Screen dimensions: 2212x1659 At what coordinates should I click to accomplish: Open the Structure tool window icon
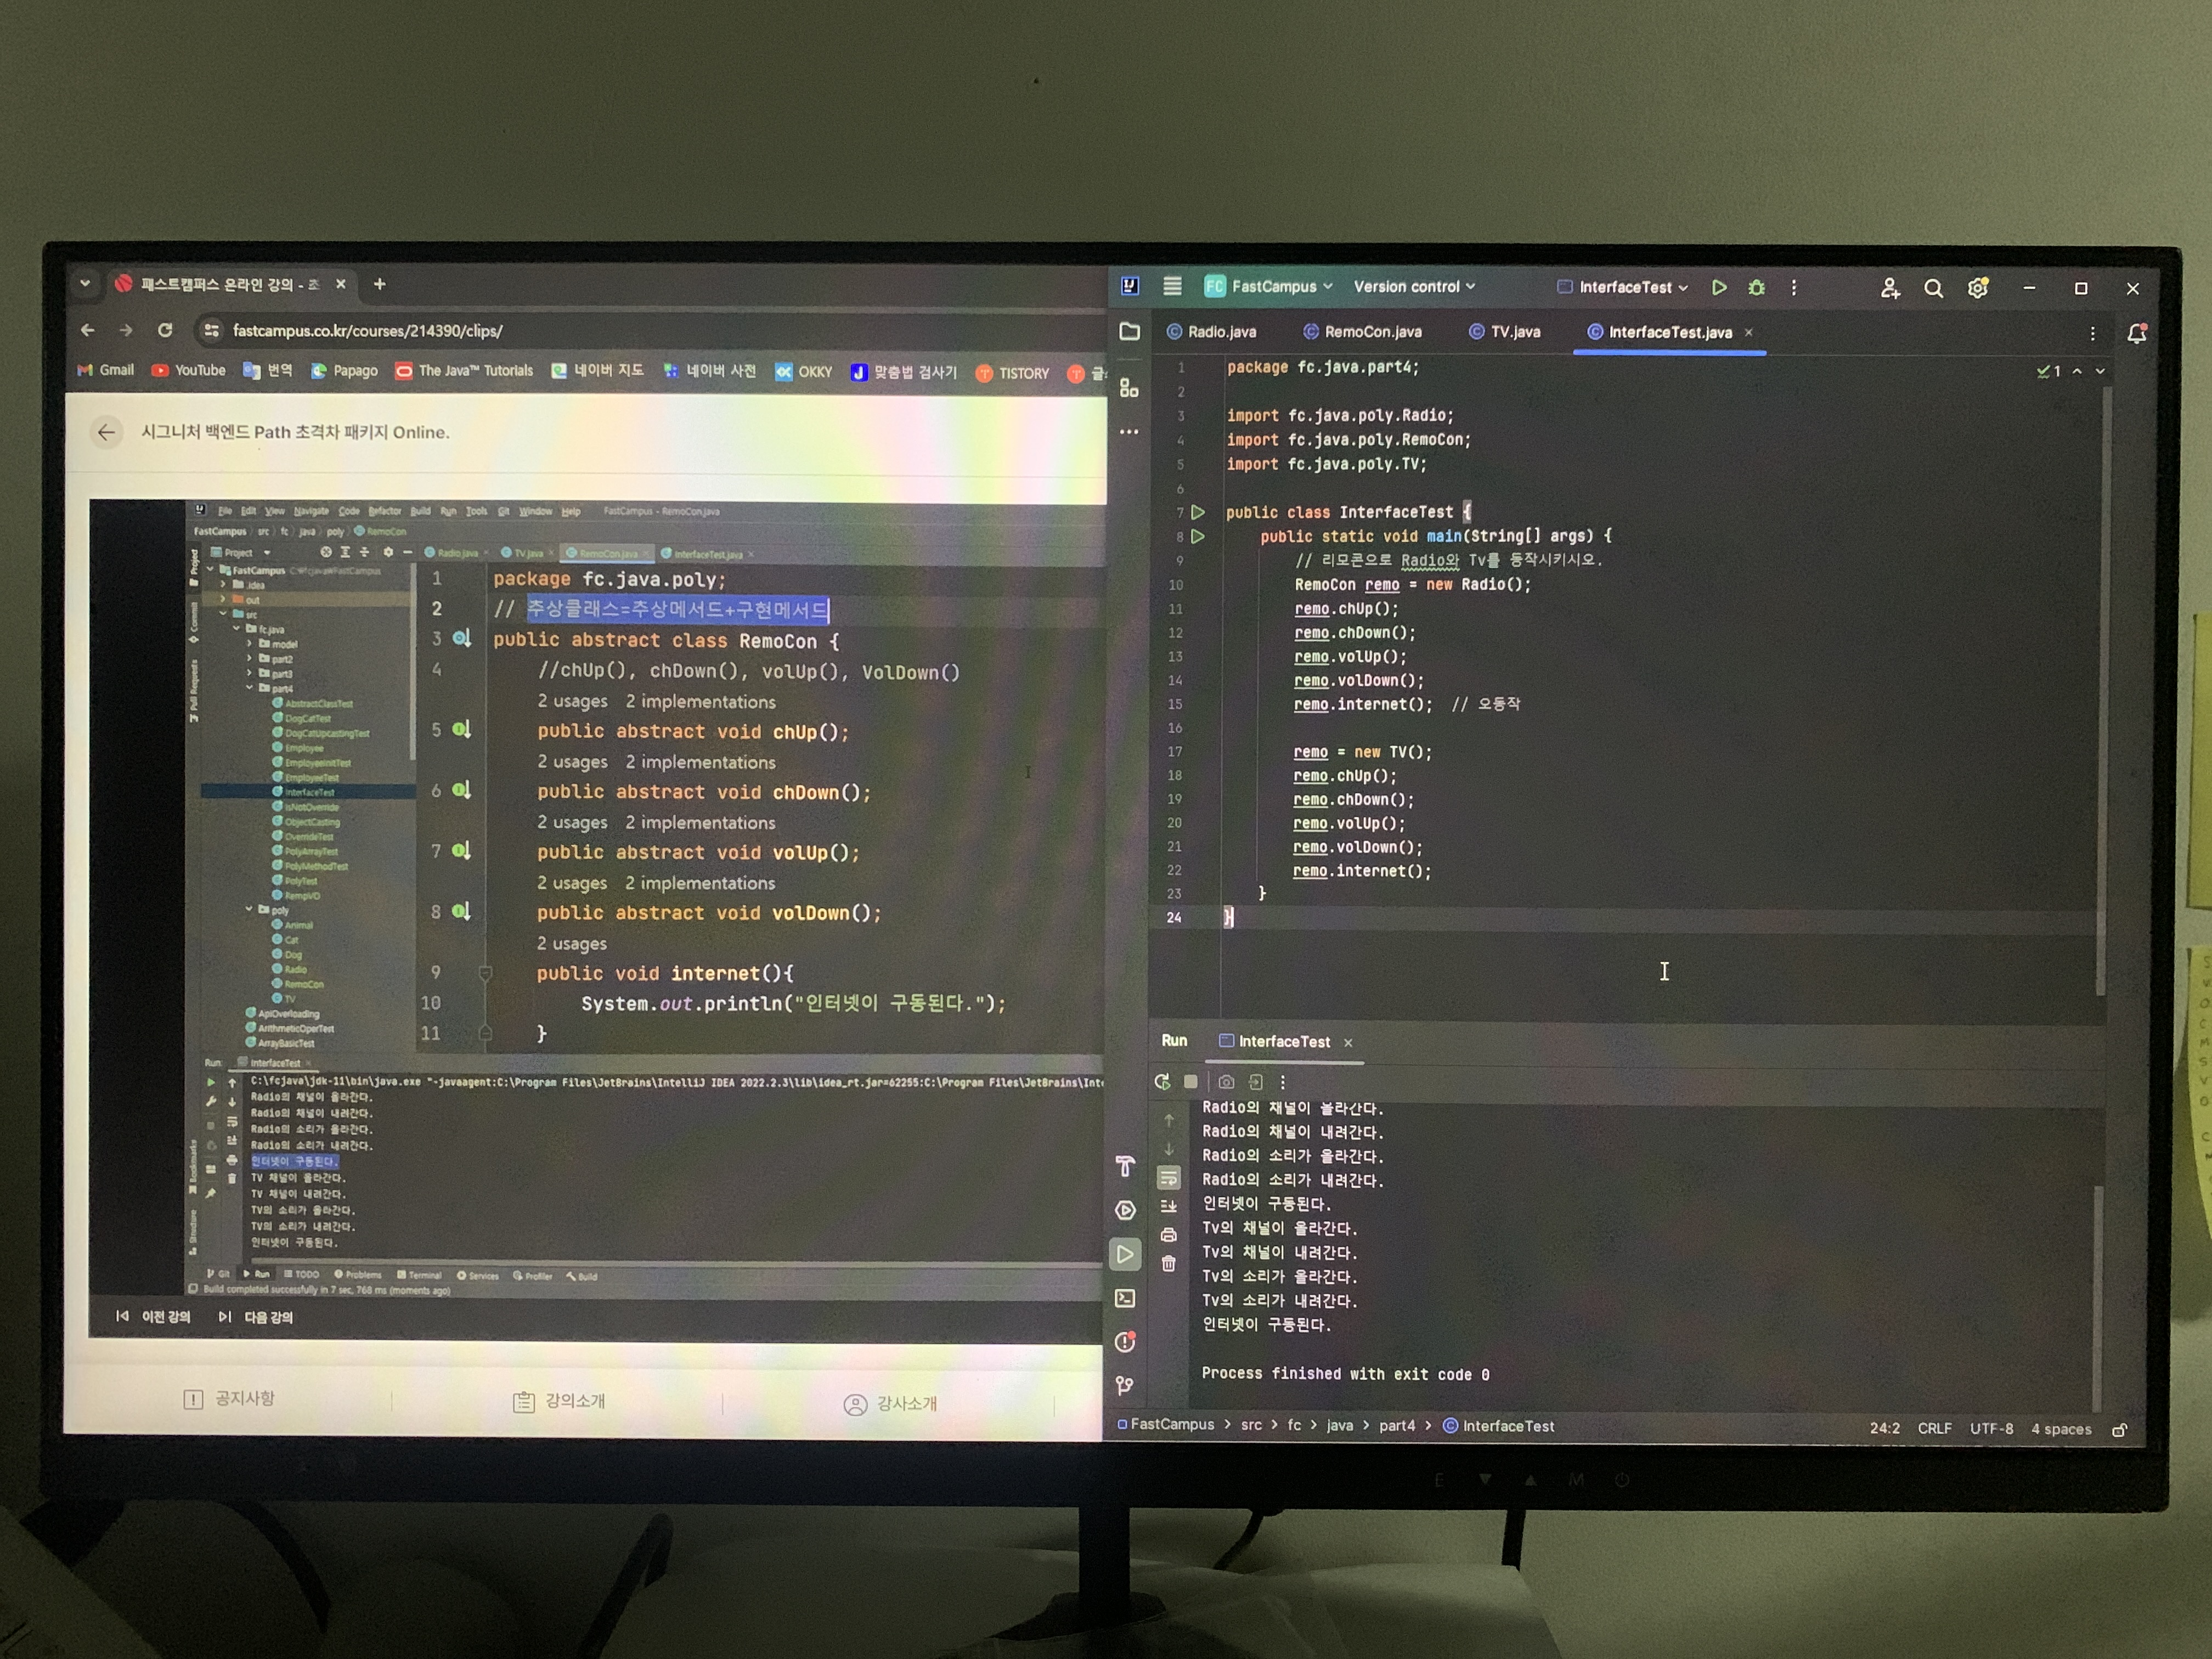click(x=1129, y=388)
